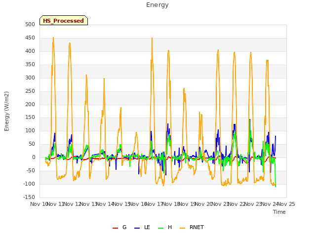Click the 250 y-axis tick label
The width and height of the screenshot is (316, 237).
tap(30, 91)
